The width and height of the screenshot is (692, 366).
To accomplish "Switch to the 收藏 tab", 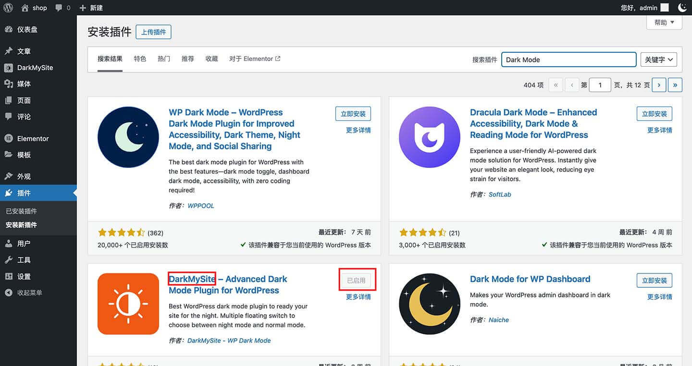I will tap(212, 59).
